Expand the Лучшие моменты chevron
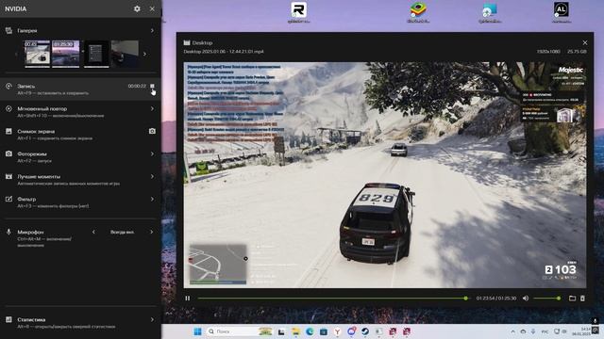The width and height of the screenshot is (604, 339). pos(152,176)
